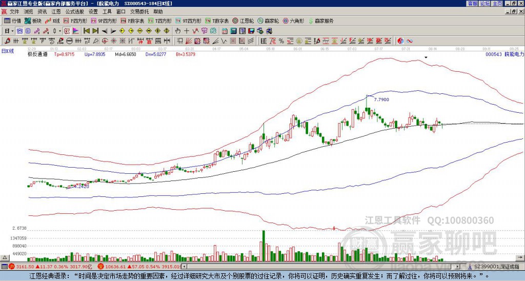Open the 交易委托 menu
This screenshot has height=281, width=525.
[x=139, y=12]
